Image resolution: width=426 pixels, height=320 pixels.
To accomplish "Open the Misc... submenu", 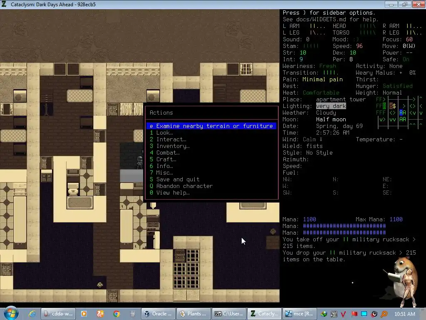I will point(161,173).
